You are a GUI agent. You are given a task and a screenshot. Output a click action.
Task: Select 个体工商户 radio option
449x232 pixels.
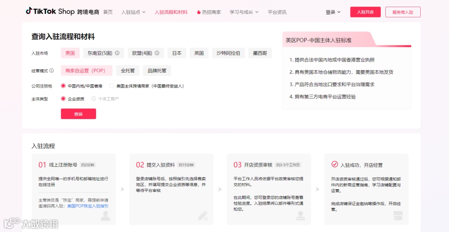tap(94, 99)
